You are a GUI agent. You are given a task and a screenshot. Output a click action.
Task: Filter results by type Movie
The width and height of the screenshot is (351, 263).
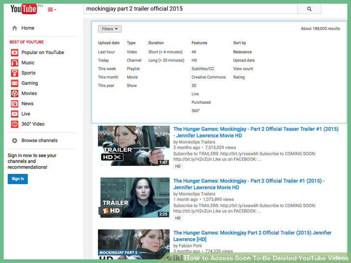[132, 77]
